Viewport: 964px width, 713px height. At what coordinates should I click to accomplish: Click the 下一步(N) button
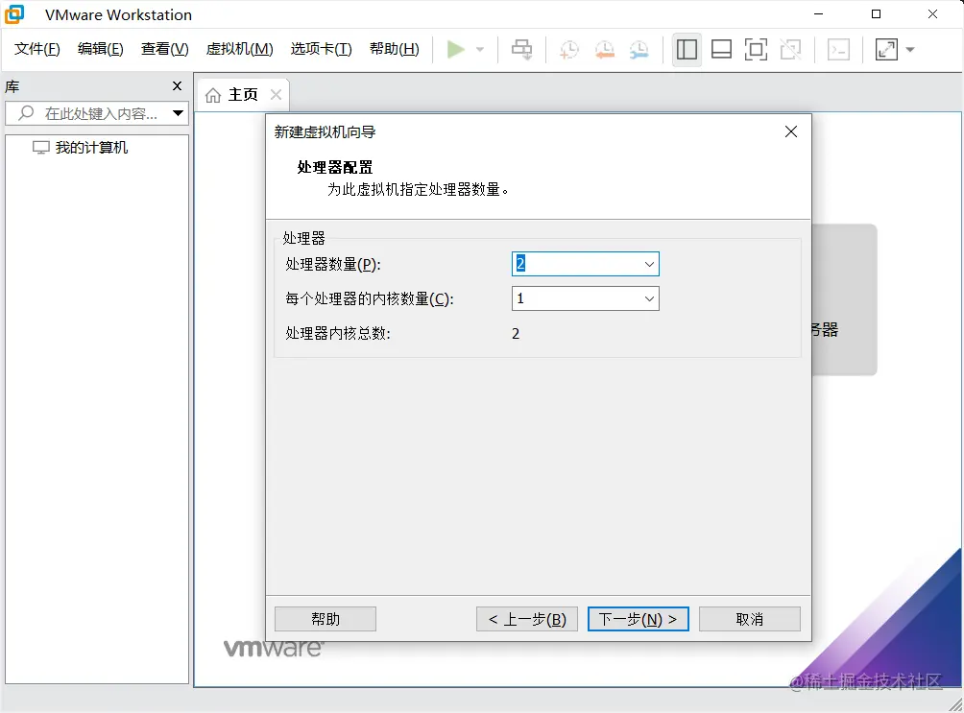638,618
